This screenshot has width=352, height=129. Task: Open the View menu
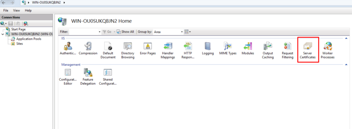[x=16, y=10]
